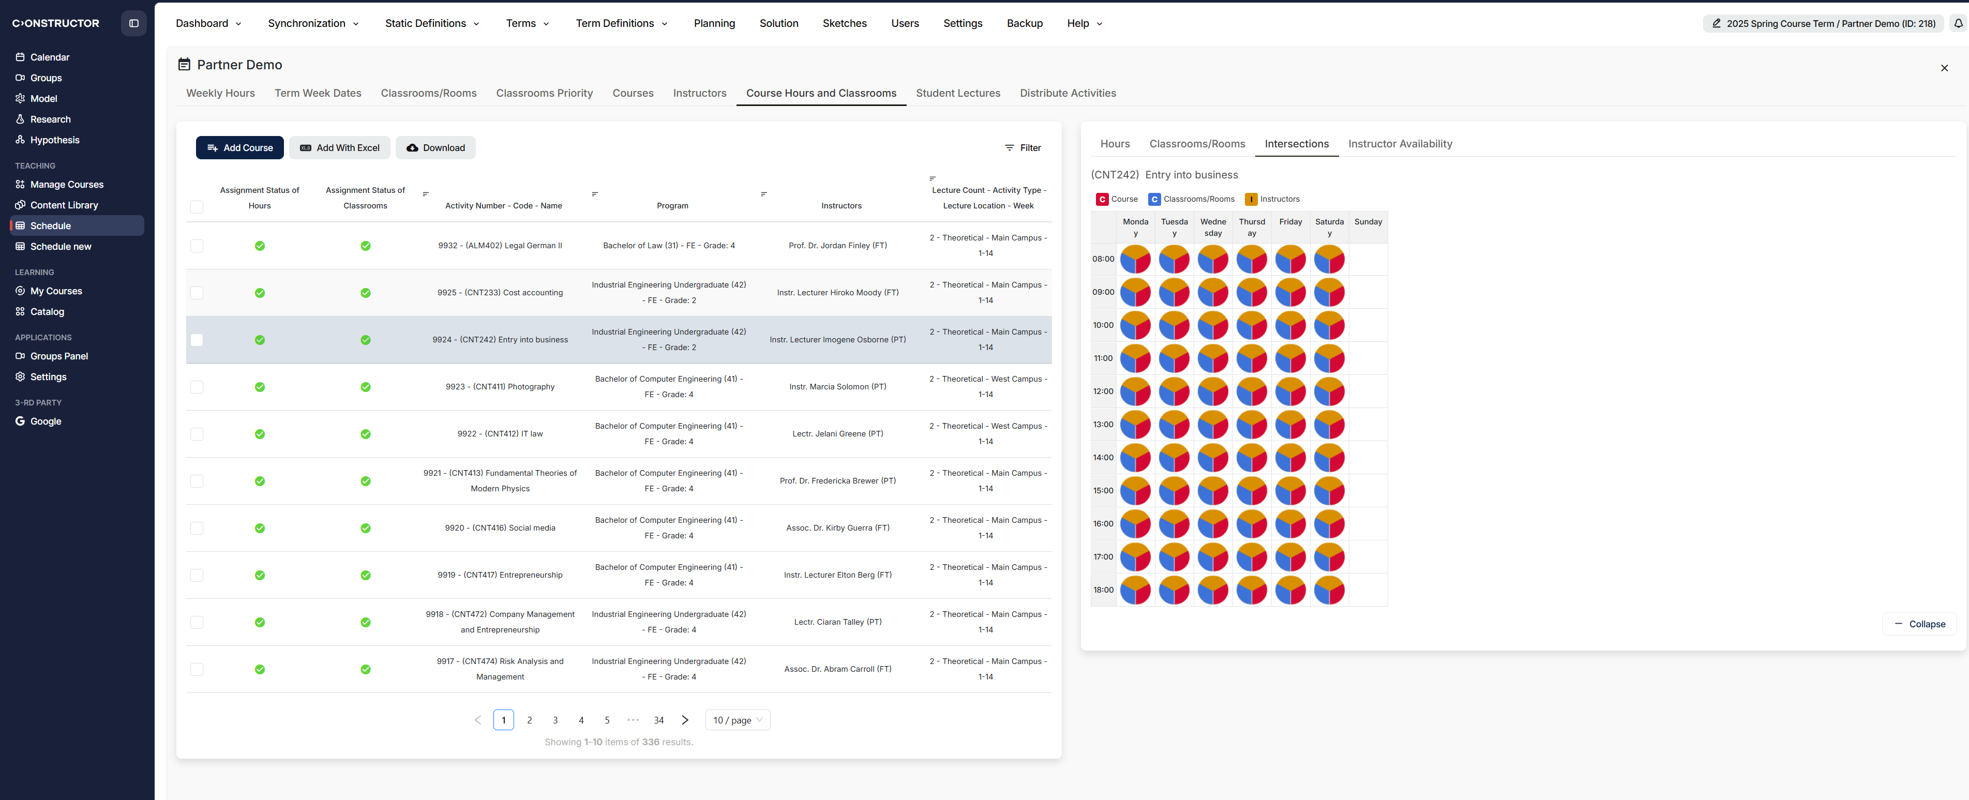Click the Content Library icon
The height and width of the screenshot is (800, 1969).
pos(20,204)
